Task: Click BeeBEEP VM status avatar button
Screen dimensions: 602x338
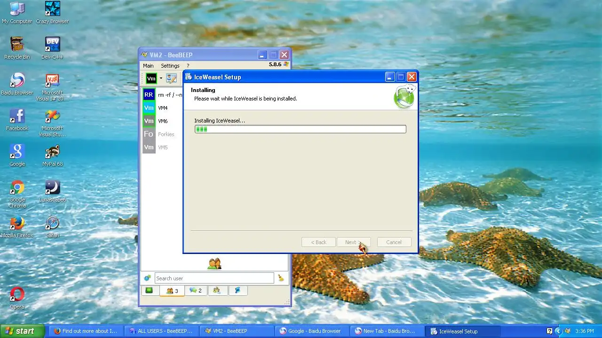Action: (151, 78)
